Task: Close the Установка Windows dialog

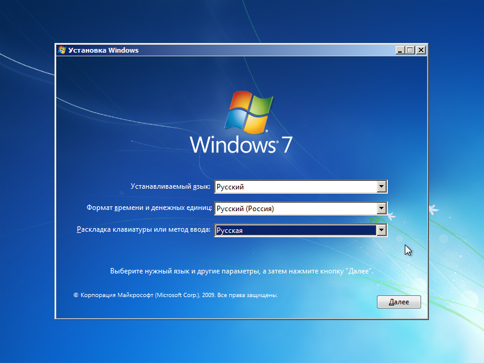Action: point(421,50)
